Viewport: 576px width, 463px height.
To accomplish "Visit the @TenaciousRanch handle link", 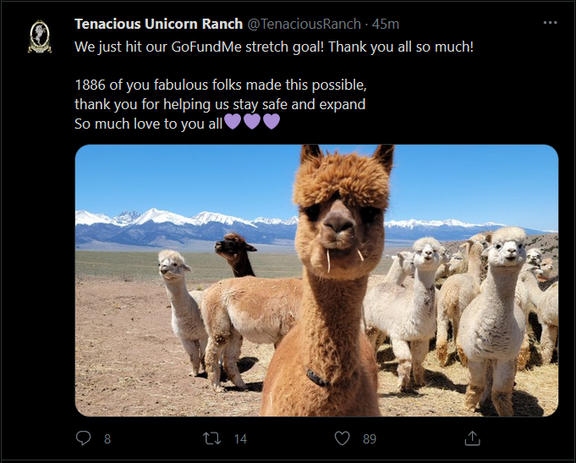I will tap(304, 24).
